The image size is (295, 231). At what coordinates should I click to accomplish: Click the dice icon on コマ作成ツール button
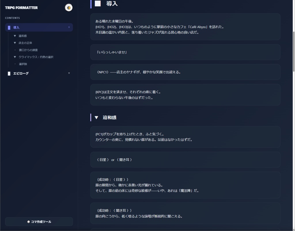click(29, 221)
